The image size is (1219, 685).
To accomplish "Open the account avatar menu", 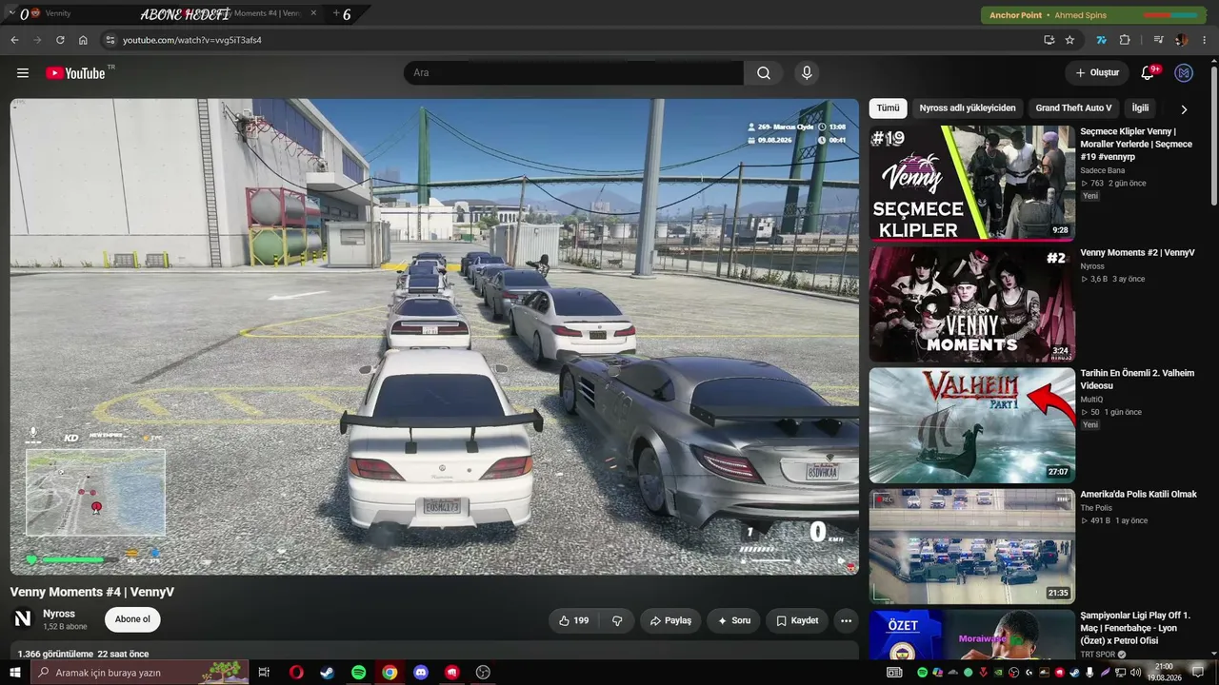I will 1184,73.
